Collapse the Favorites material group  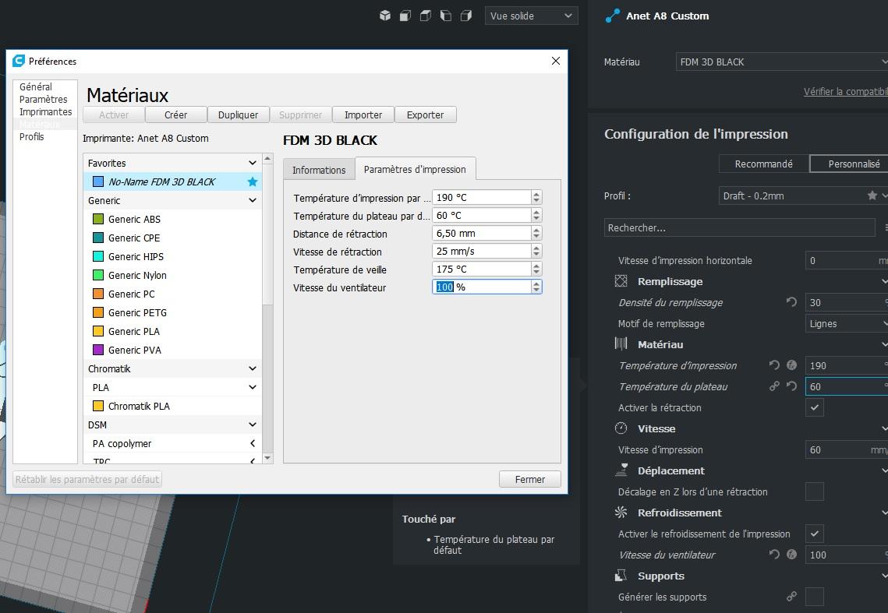click(253, 163)
